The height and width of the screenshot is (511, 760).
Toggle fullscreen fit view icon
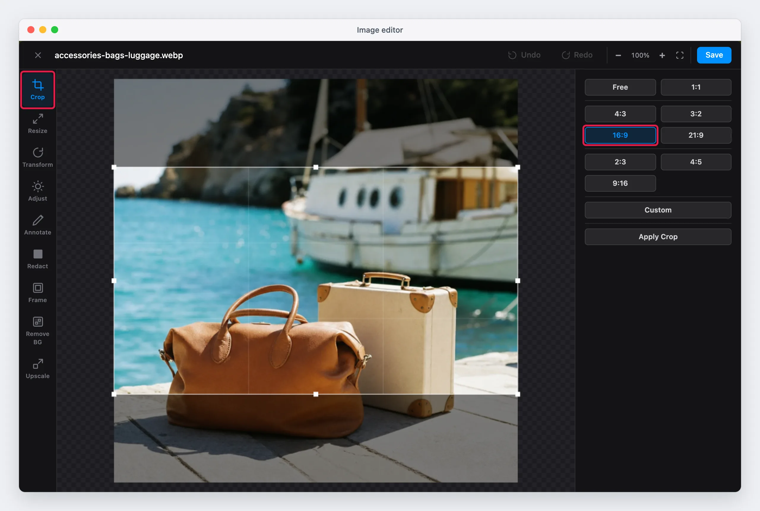tap(680, 55)
